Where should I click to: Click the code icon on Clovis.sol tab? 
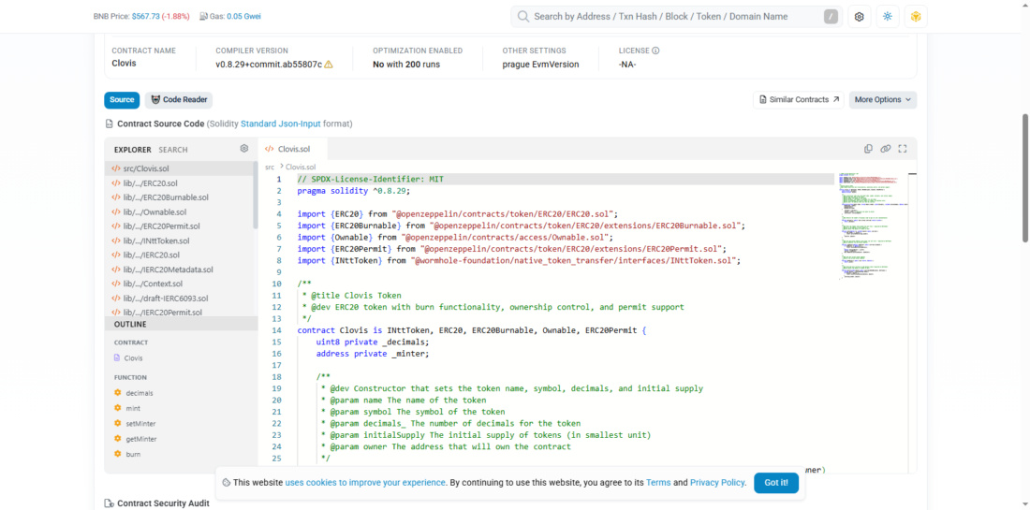(270, 149)
